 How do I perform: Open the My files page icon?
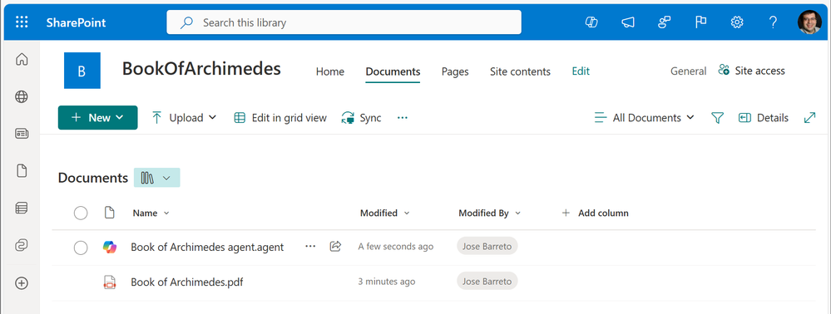pos(22,171)
